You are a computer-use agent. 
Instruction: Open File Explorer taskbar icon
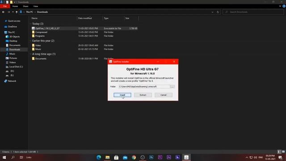107,157
